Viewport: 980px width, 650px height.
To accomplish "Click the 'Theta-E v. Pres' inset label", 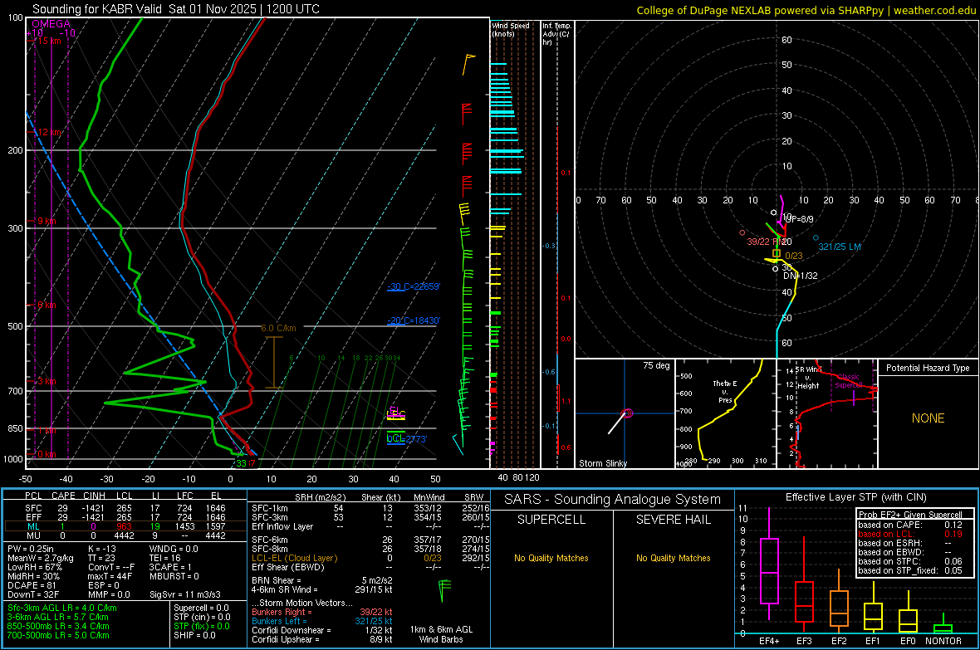I will coord(725,391).
